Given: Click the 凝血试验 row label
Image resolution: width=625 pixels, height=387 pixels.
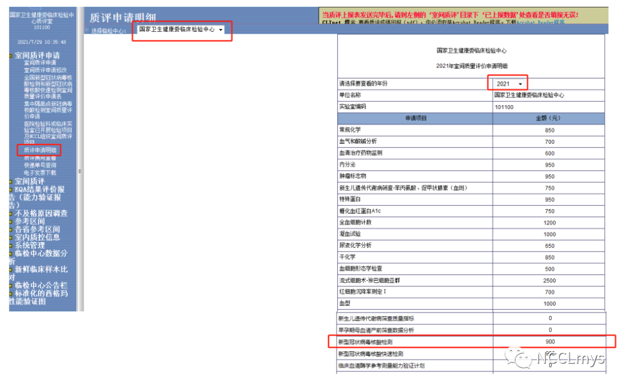Looking at the screenshot, I should point(350,234).
